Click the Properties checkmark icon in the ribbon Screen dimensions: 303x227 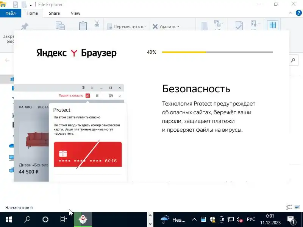pyautogui.click(x=239, y=26)
